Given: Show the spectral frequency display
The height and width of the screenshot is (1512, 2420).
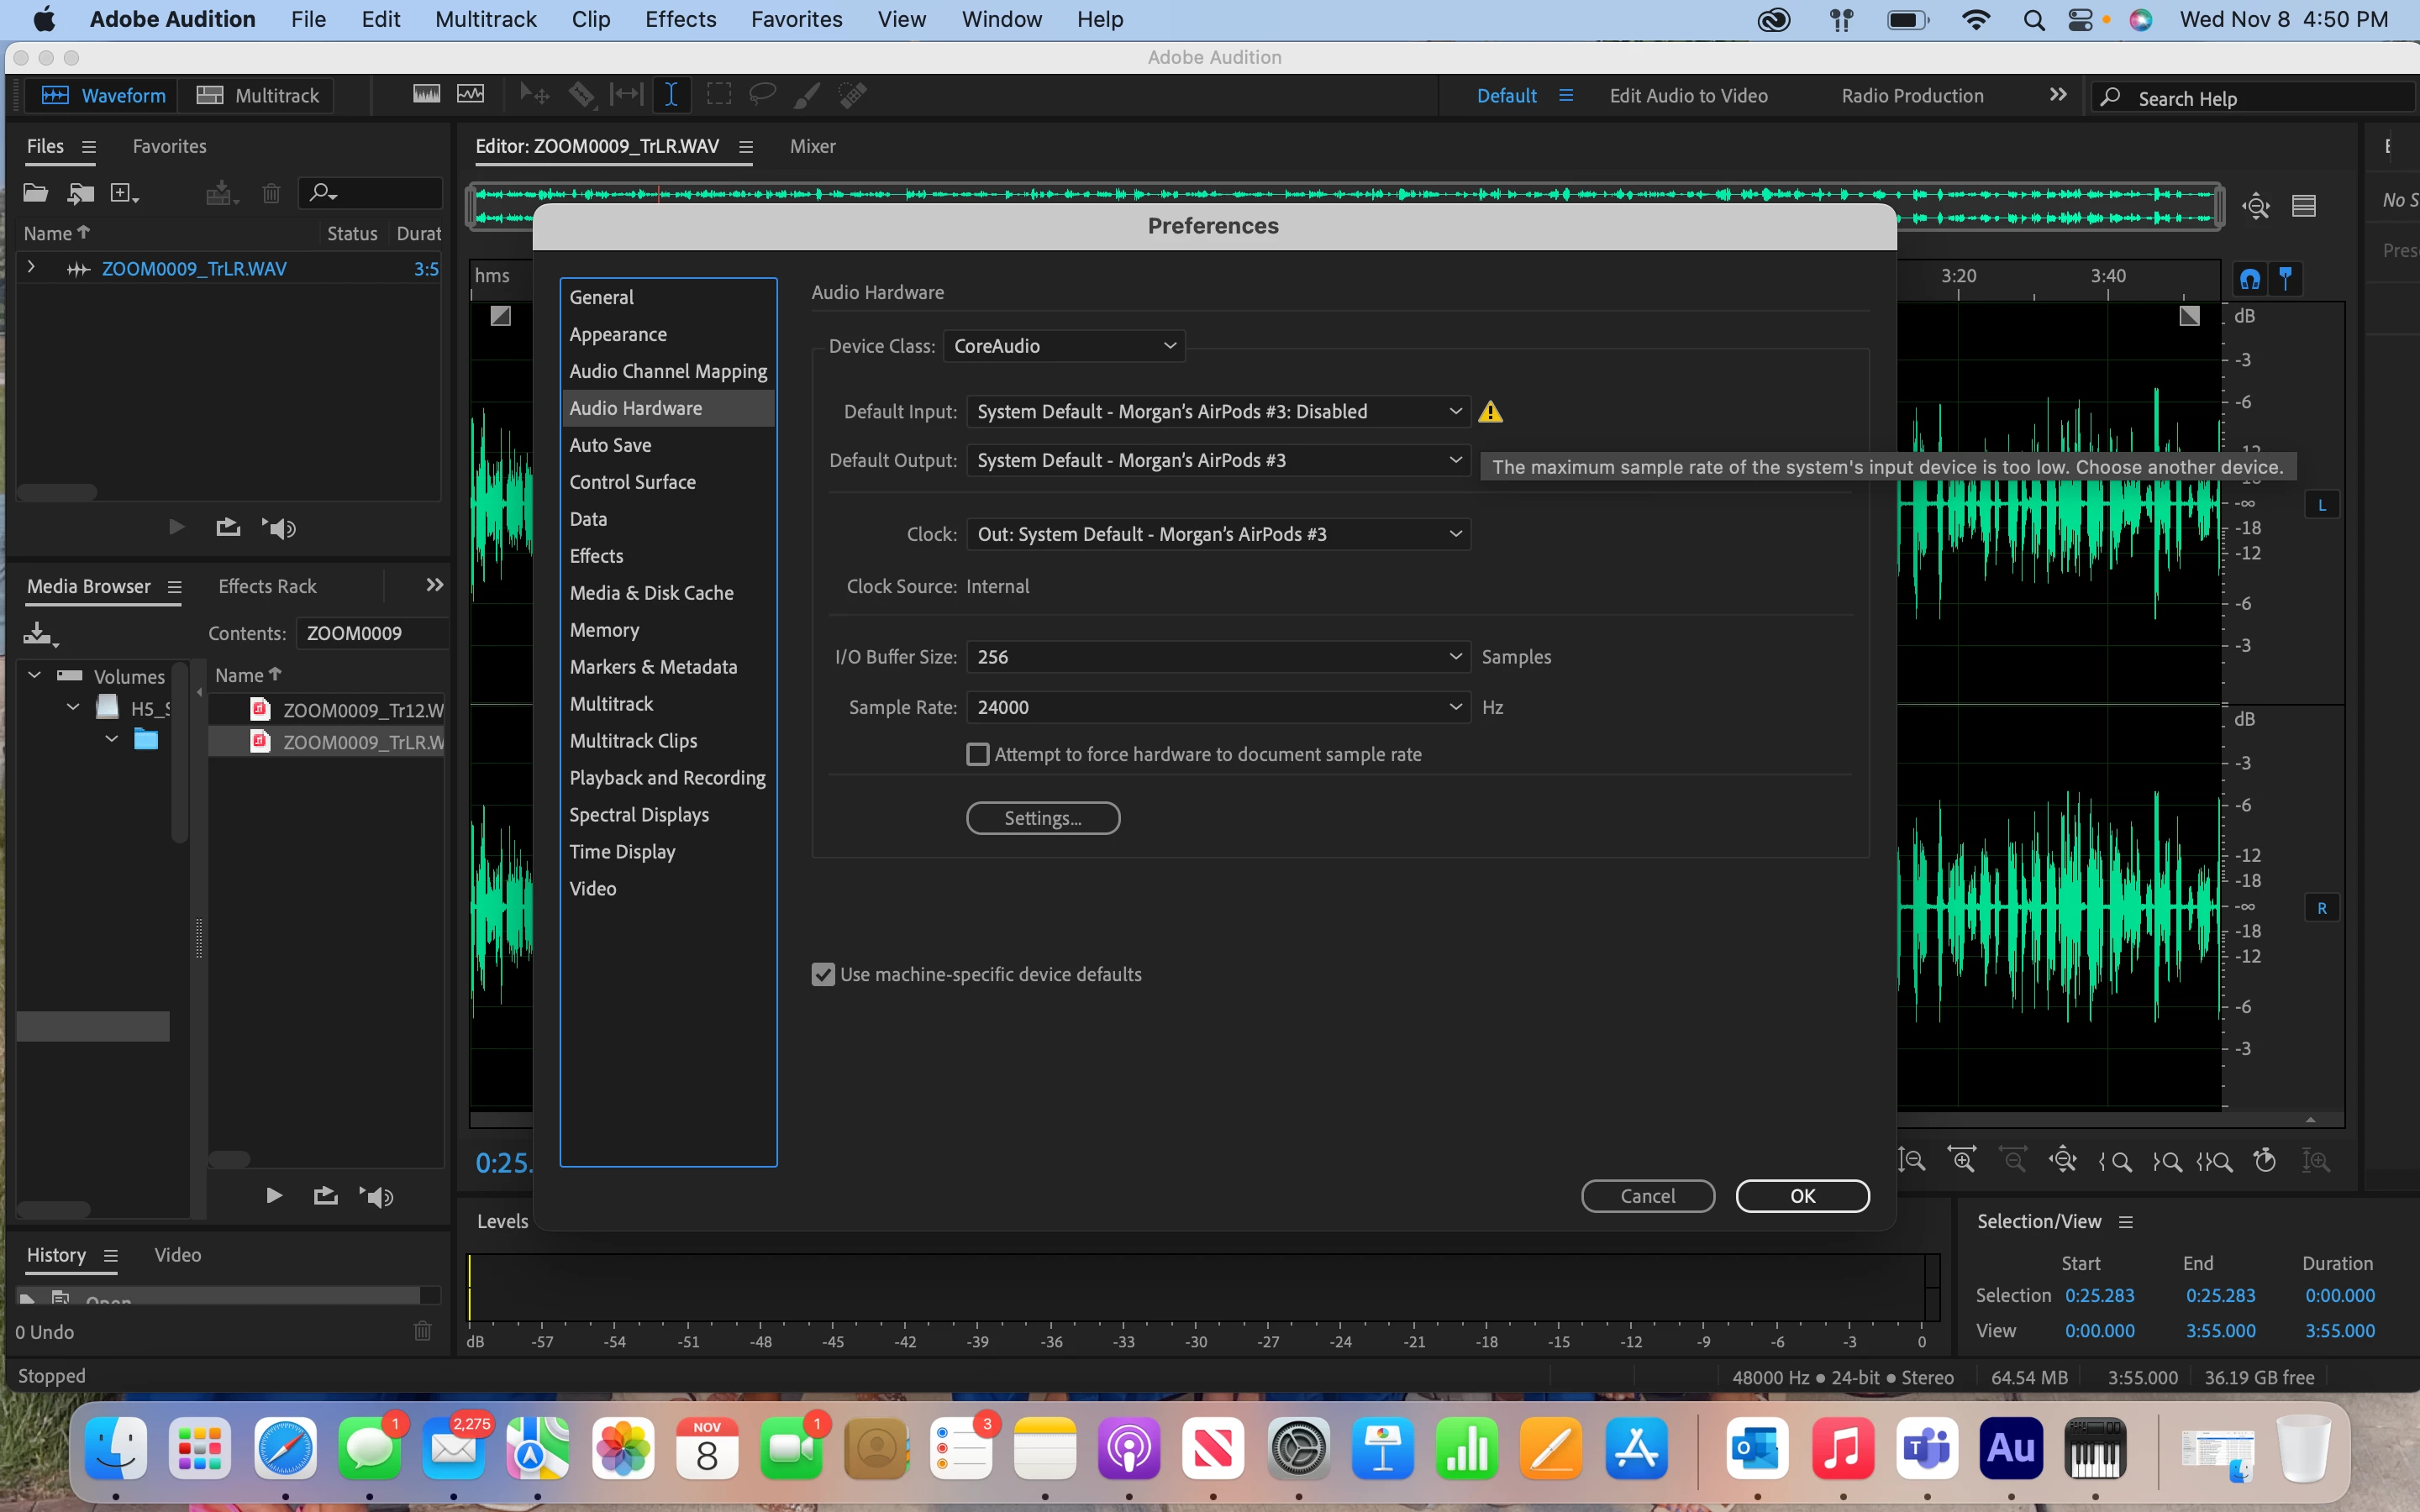Looking at the screenshot, I should [426, 95].
